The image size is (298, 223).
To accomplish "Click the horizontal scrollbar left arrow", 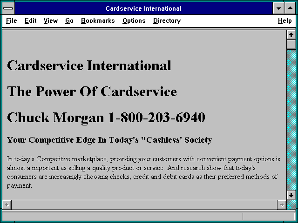I will [x=7, y=205].
